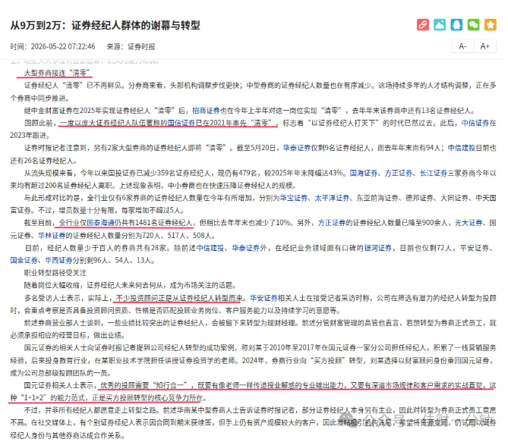This screenshot has width=508, height=442.
Task: Open the 华安证券 link
Action: [263, 298]
